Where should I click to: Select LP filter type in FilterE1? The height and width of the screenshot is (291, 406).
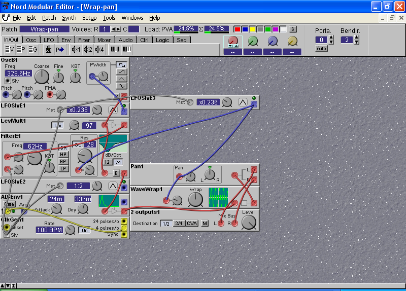click(x=63, y=169)
